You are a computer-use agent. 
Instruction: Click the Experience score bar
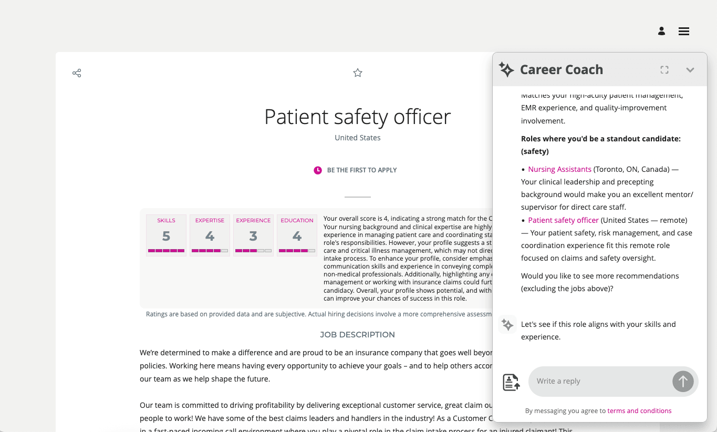pos(253,251)
